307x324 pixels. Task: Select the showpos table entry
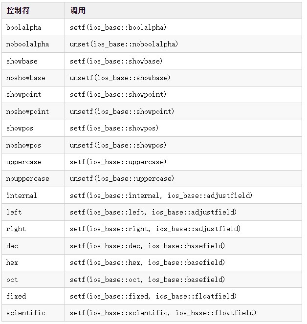[x=20, y=128]
